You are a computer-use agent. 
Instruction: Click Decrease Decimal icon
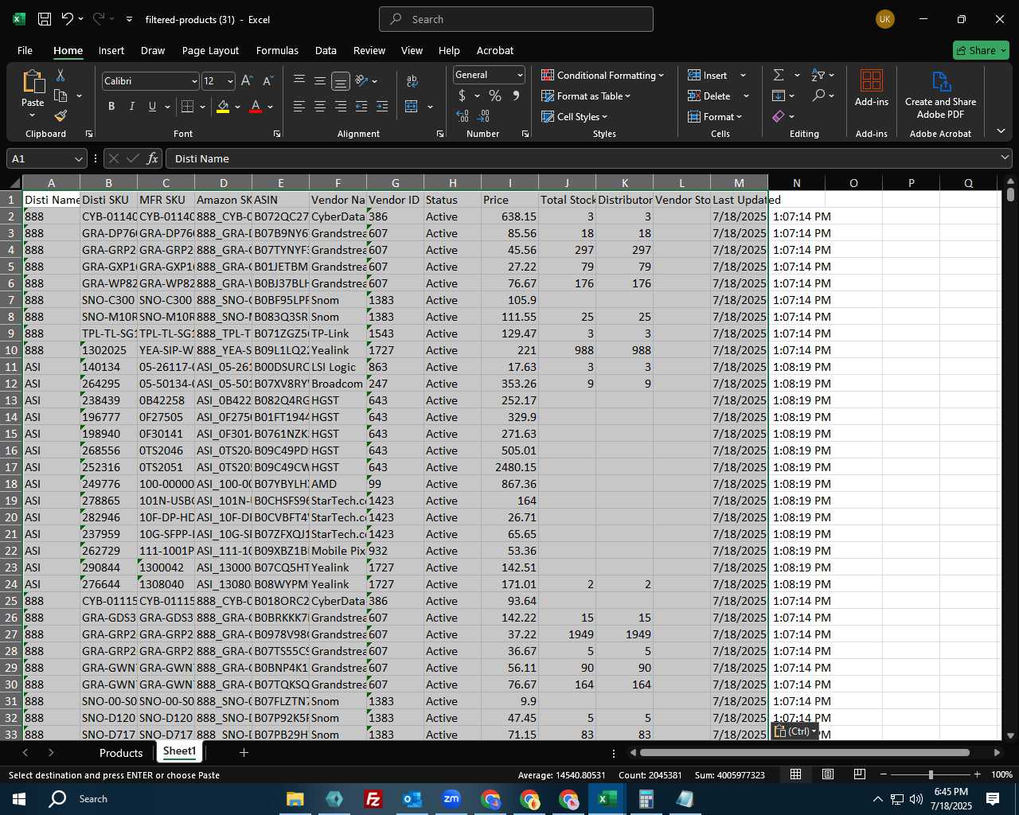(484, 116)
